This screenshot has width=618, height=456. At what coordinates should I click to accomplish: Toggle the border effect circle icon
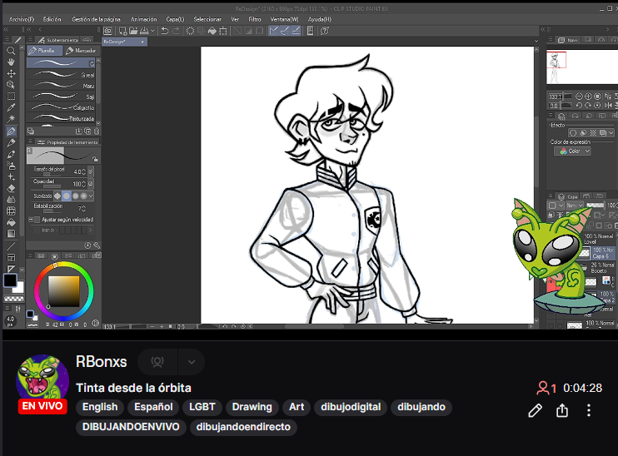573,133
